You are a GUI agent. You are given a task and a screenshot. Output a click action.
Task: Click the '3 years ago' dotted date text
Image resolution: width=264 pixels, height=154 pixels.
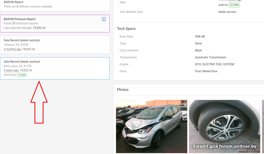point(11,70)
